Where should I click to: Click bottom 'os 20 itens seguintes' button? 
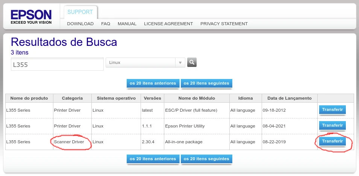tap(206, 159)
